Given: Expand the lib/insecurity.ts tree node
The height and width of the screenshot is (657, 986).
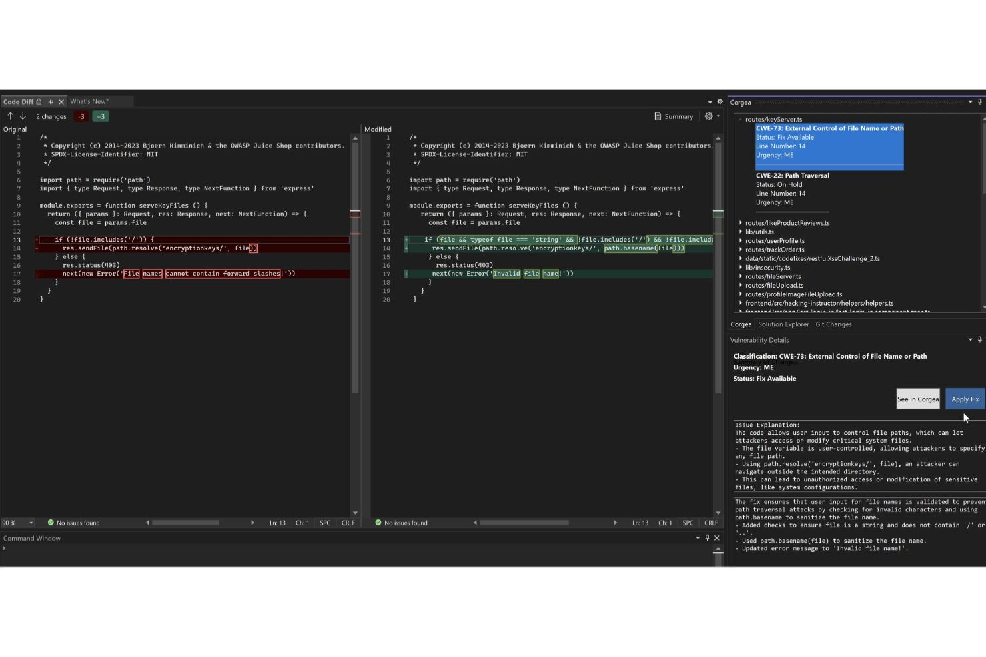Looking at the screenshot, I should [x=741, y=268].
